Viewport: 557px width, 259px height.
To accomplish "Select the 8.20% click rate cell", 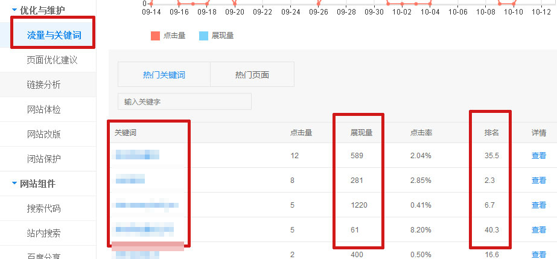I will [x=421, y=230].
